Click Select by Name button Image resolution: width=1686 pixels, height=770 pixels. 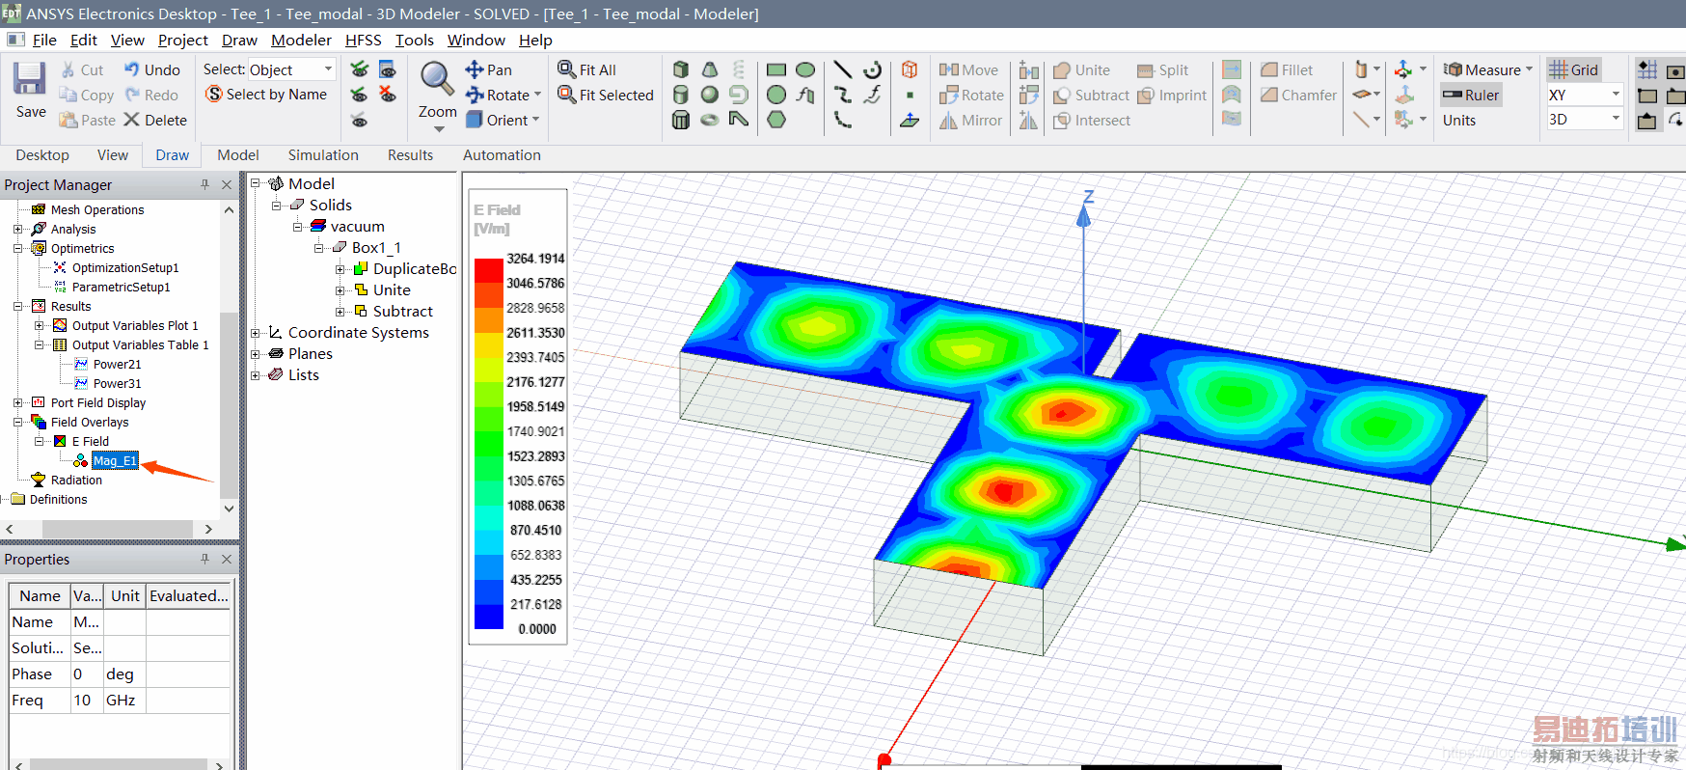point(266,95)
